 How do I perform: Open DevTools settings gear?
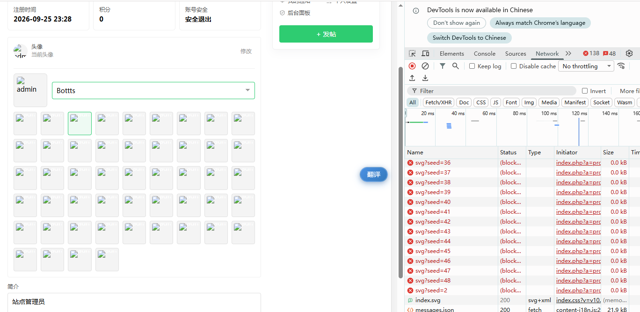629,53
